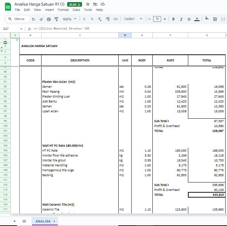Click the merge cells icon

coord(223,19)
